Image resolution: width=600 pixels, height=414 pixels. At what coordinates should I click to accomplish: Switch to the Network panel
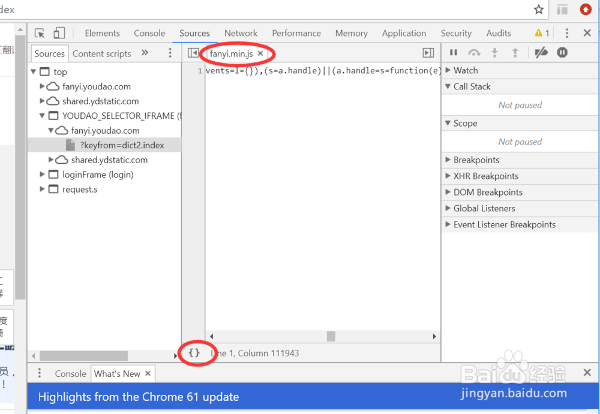point(241,33)
